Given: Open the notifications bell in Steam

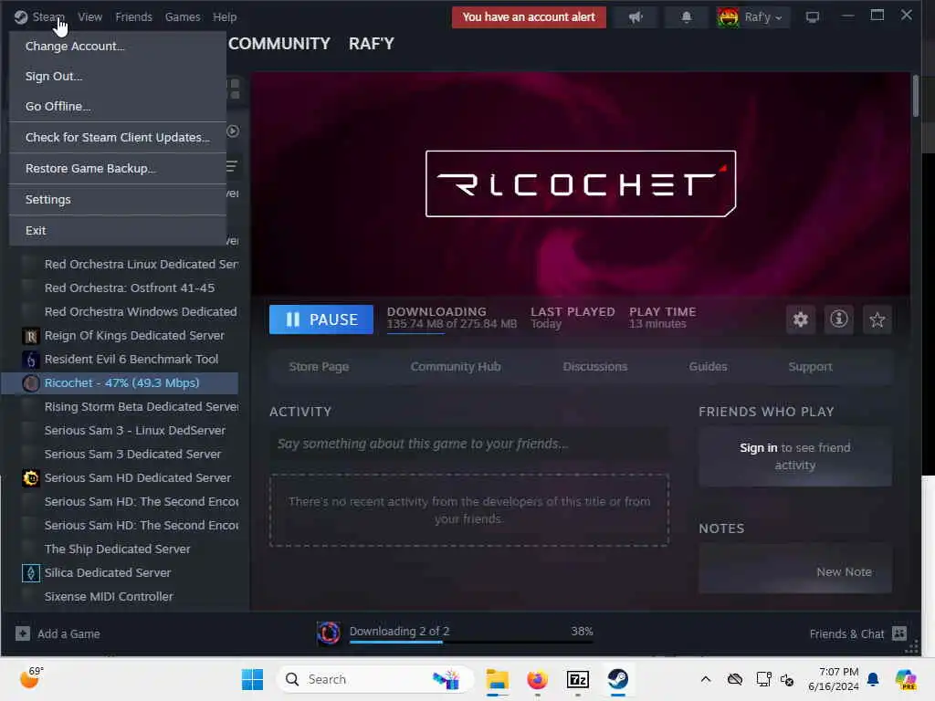Looking at the screenshot, I should [x=687, y=17].
